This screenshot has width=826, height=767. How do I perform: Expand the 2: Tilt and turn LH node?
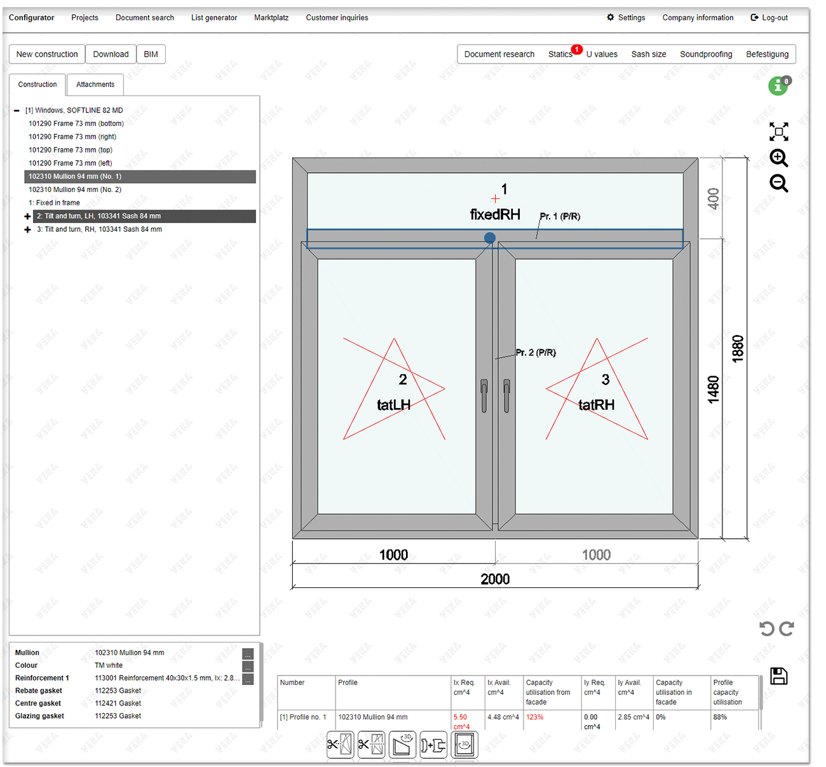point(27,217)
